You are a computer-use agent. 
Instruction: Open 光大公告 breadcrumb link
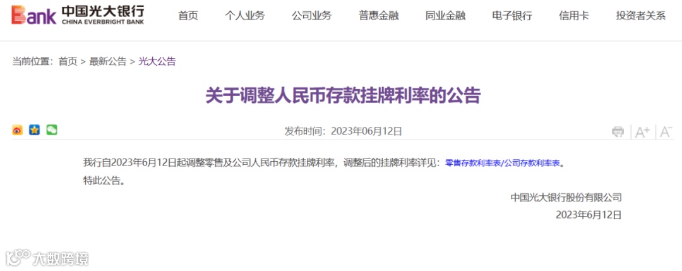coord(157,61)
